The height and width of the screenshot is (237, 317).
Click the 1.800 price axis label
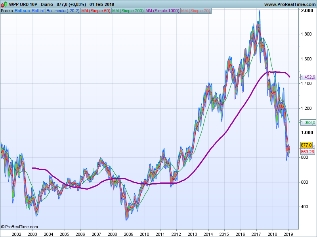(306, 34)
